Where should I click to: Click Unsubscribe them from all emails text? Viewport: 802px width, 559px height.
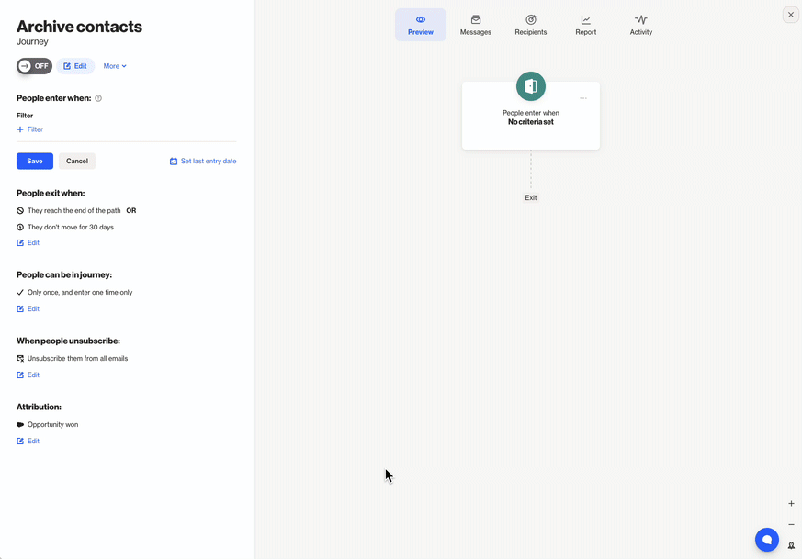point(78,358)
